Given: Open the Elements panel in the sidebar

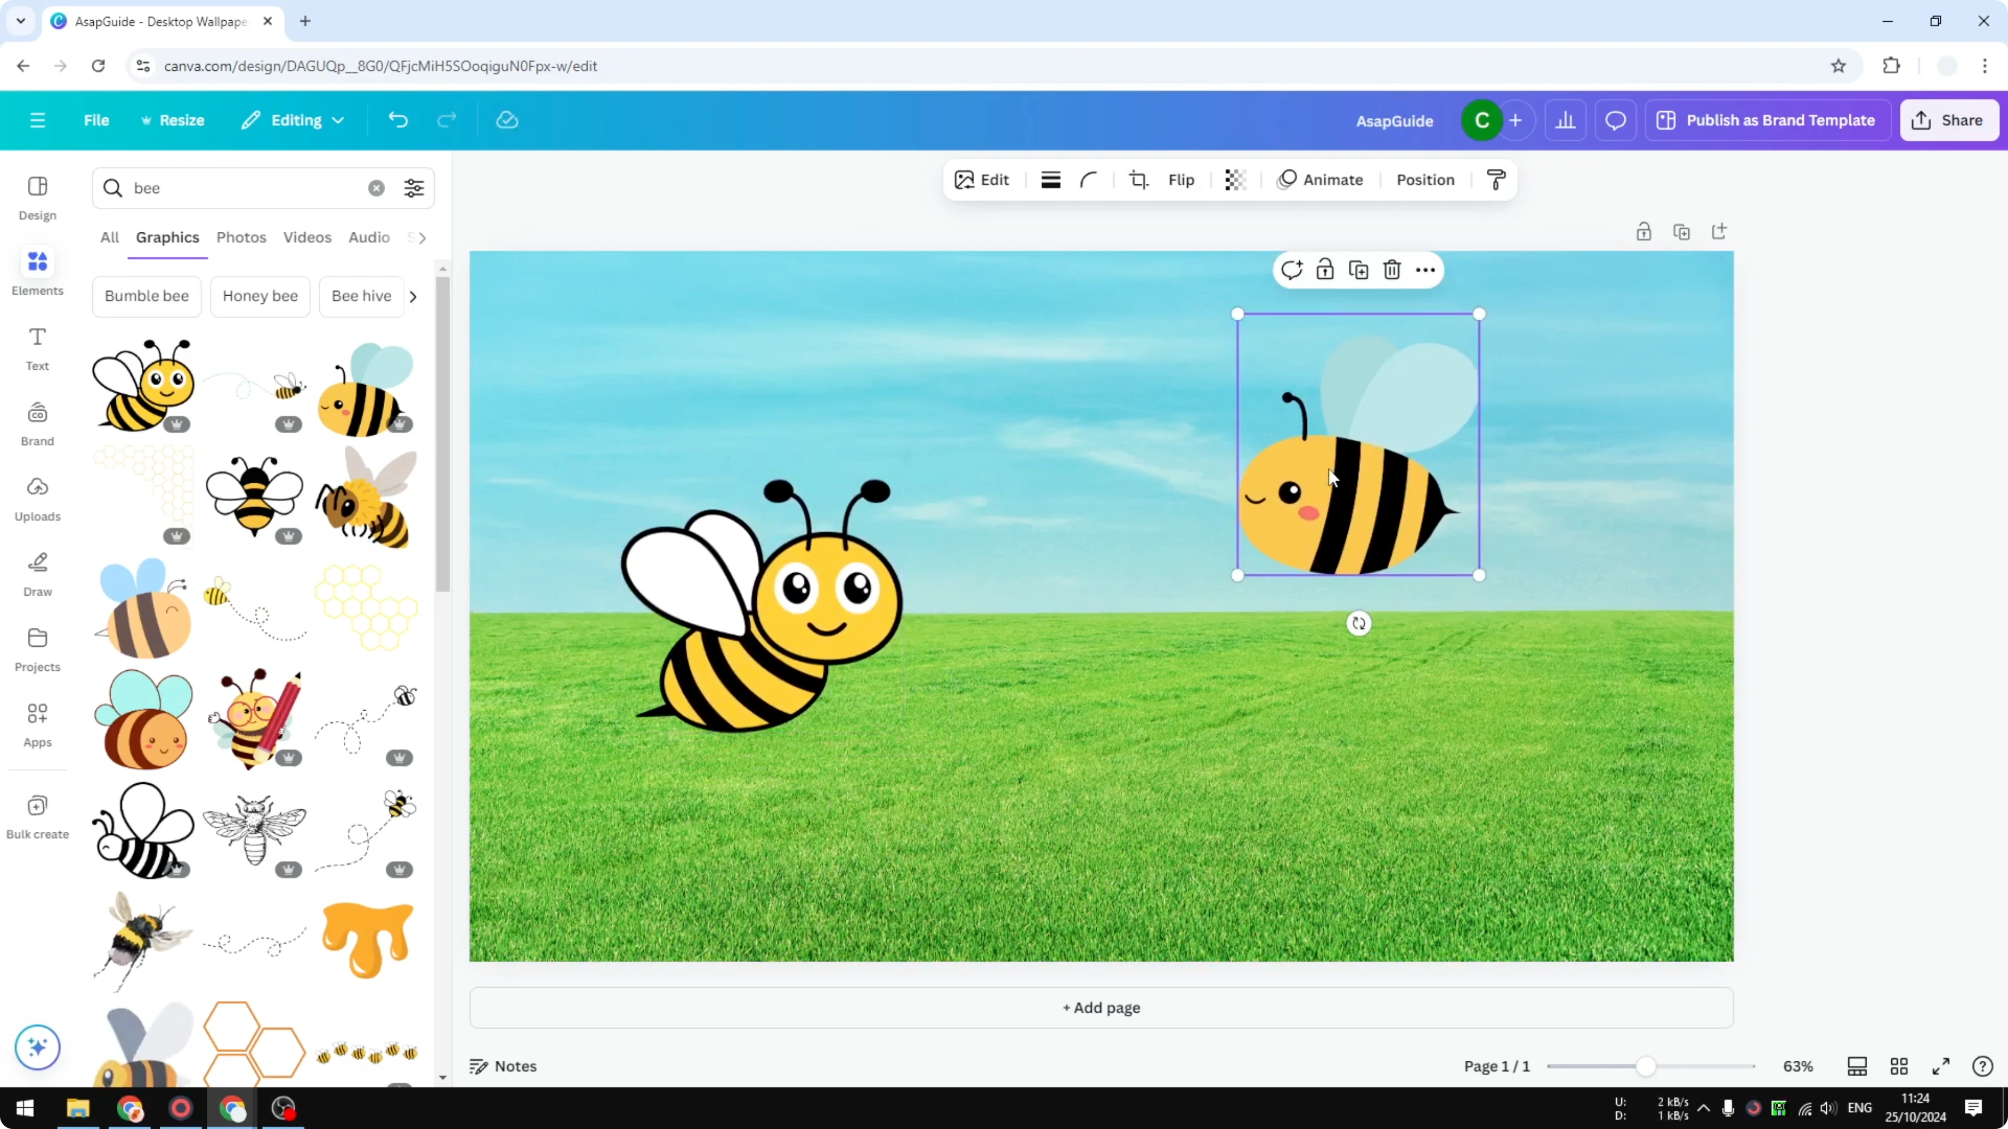Looking at the screenshot, I should [x=37, y=272].
